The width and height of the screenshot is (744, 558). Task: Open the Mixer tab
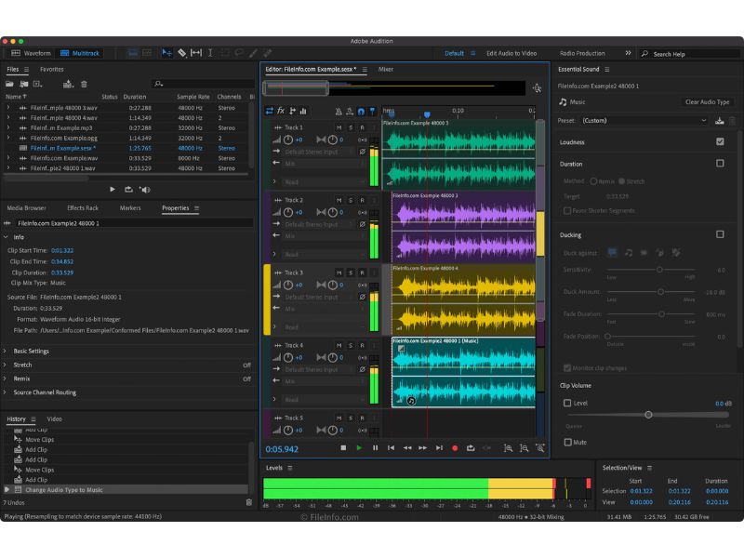coord(385,69)
